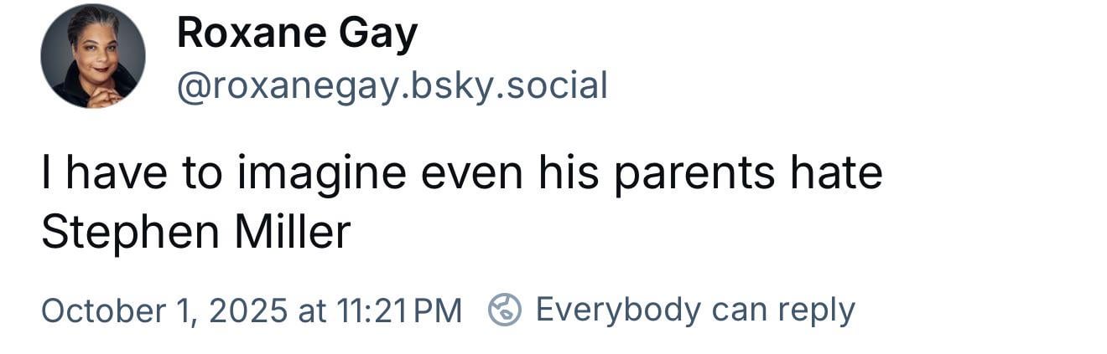The image size is (1107, 354).
Task: Click the post's first line starting "I have"
Action: click(x=461, y=173)
